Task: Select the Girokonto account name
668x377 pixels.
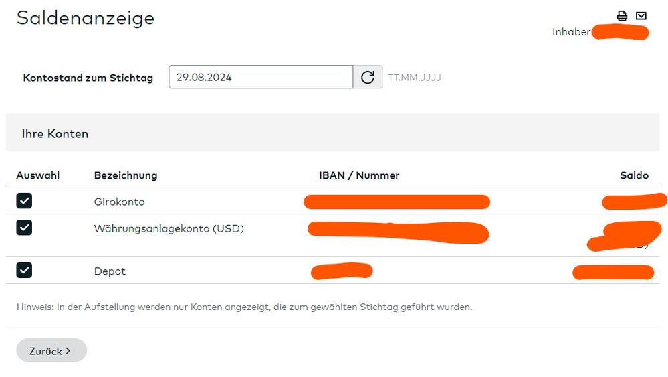Action: pyautogui.click(x=119, y=202)
